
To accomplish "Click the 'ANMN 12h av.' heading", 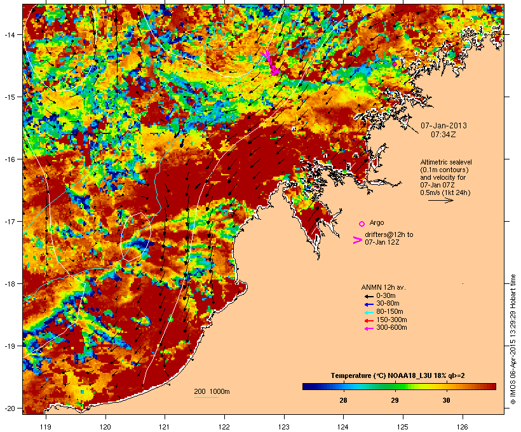I will tap(383, 287).
